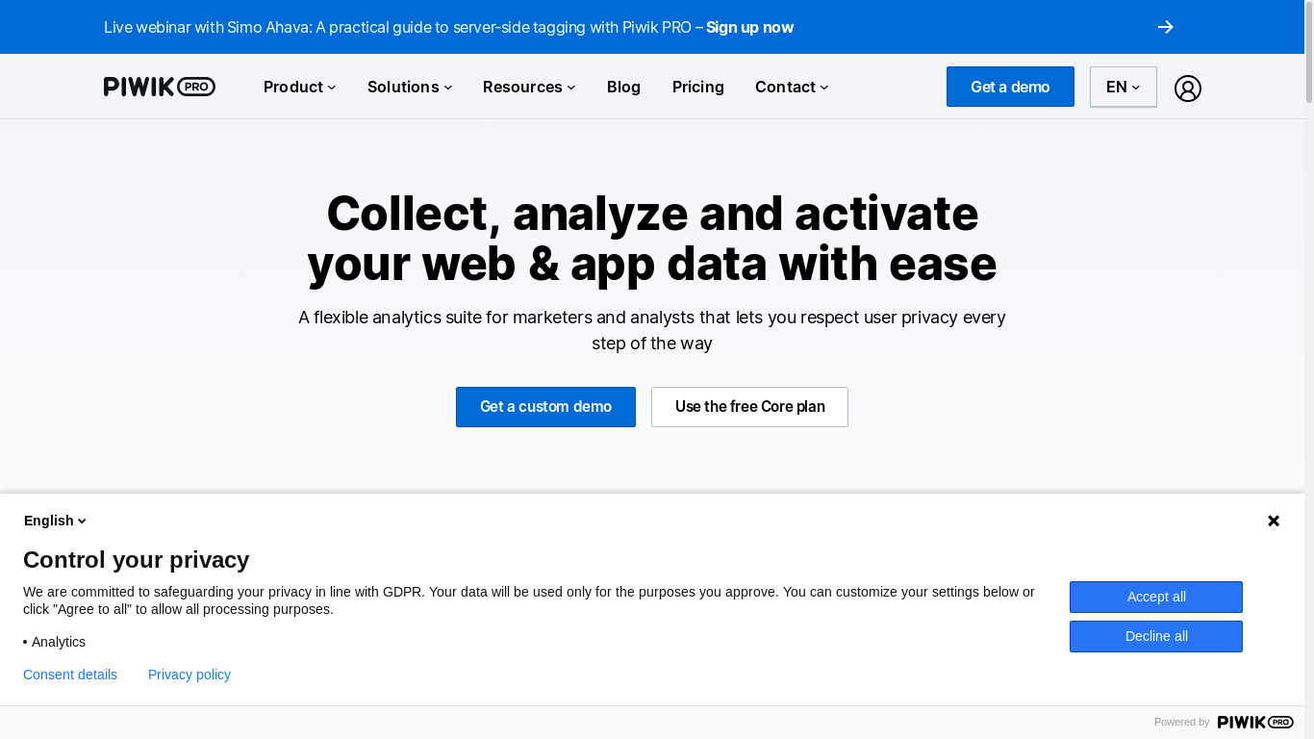Accept all cookies
The image size is (1314, 739).
1156,597
